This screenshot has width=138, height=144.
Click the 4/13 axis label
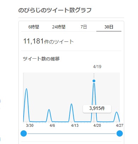tap(75, 125)
